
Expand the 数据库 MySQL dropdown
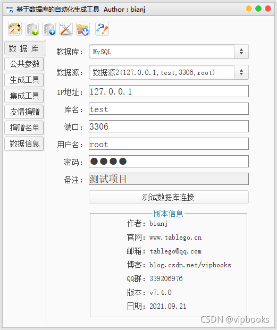[169, 52]
